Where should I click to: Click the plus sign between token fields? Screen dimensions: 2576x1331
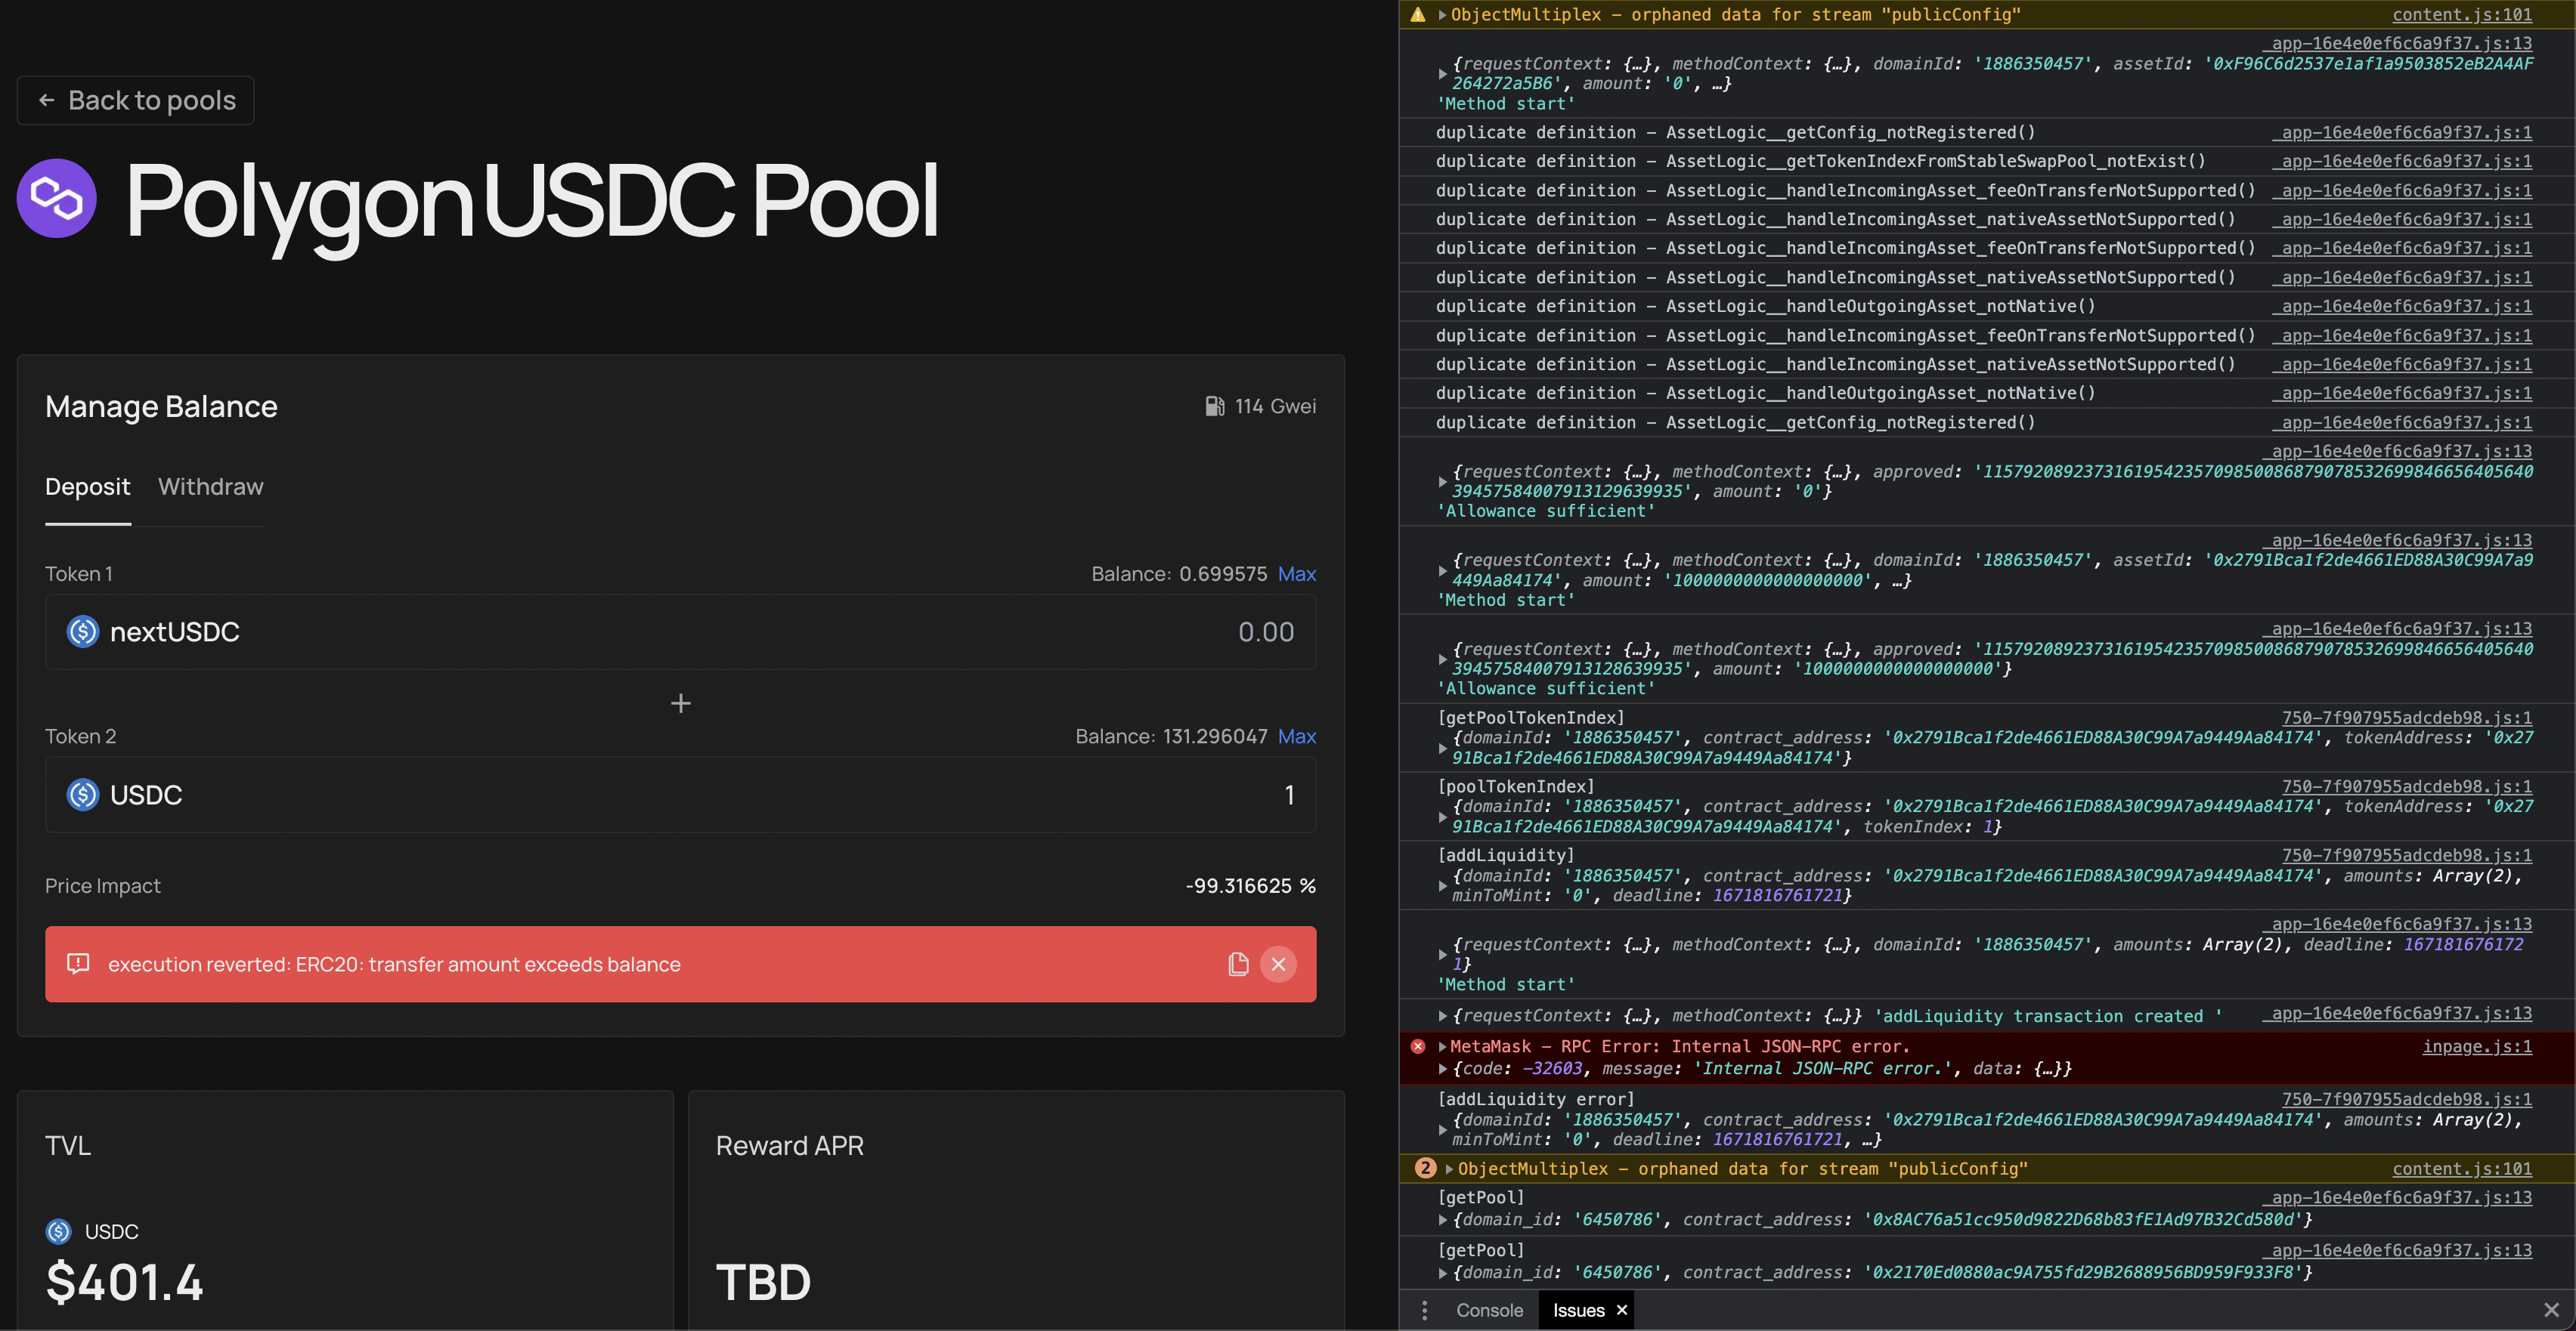pyautogui.click(x=680, y=703)
